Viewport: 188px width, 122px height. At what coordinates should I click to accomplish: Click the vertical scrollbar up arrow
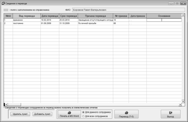click(x=183, y=15)
